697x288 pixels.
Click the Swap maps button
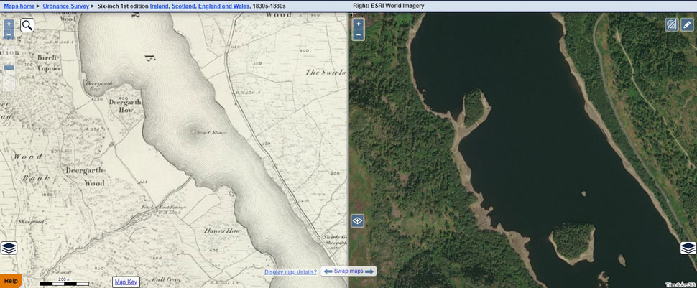349,271
